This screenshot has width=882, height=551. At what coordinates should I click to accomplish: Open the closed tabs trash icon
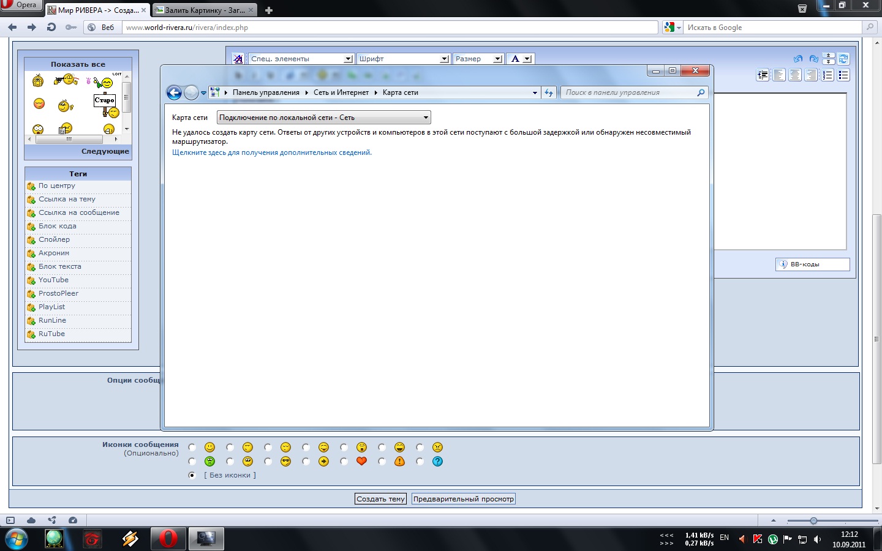(x=802, y=9)
